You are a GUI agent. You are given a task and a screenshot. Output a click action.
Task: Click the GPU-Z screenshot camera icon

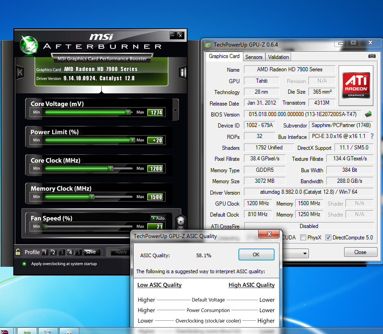(x=372, y=56)
